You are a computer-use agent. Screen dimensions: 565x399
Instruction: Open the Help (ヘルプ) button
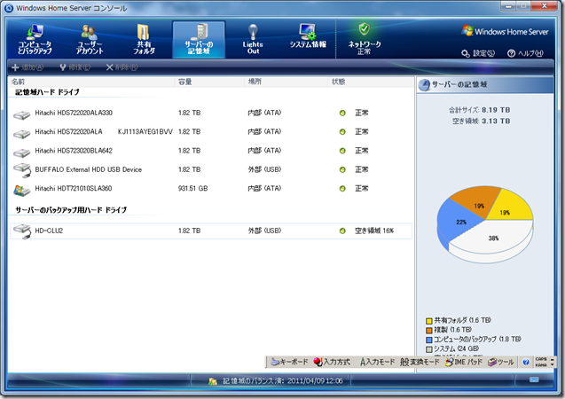(x=525, y=53)
